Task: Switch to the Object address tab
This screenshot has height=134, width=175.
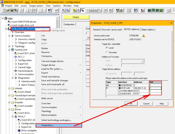Action: pyautogui.click(x=149, y=29)
